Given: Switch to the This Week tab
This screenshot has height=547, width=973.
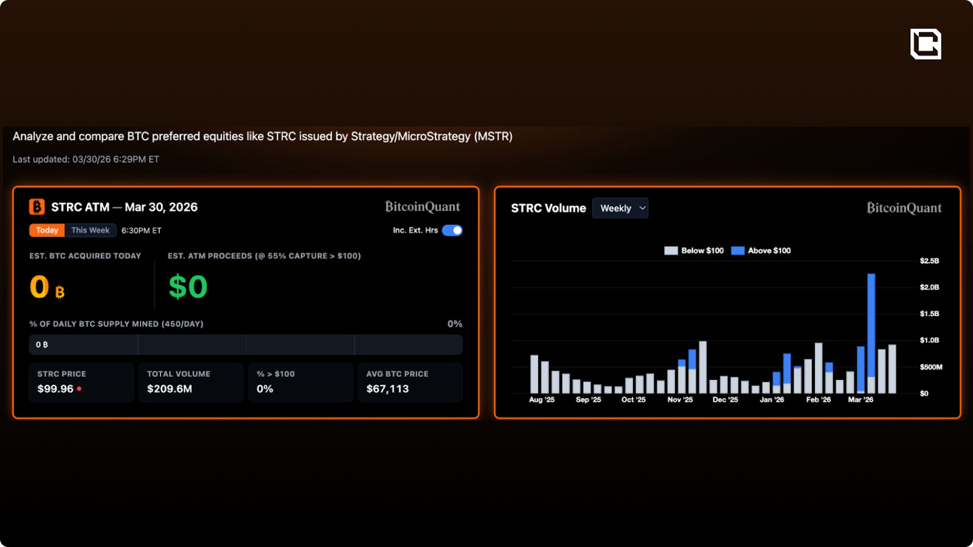Looking at the screenshot, I should pyautogui.click(x=90, y=230).
